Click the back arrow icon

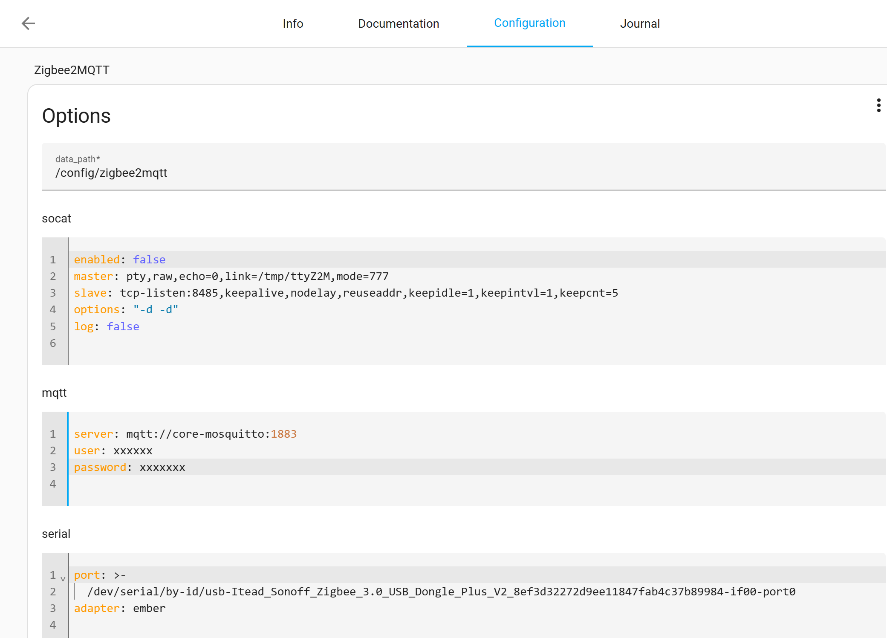click(x=28, y=23)
